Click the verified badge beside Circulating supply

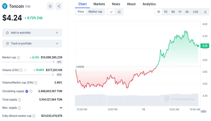click(27, 91)
